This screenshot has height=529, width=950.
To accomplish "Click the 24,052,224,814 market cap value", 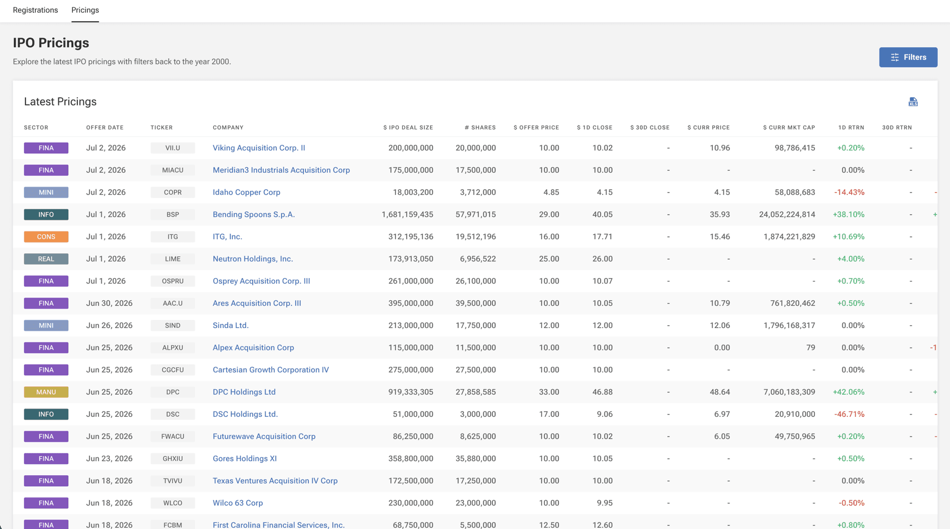I will pyautogui.click(x=787, y=214).
